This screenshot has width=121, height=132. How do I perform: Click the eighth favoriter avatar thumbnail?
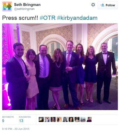click(83, 120)
